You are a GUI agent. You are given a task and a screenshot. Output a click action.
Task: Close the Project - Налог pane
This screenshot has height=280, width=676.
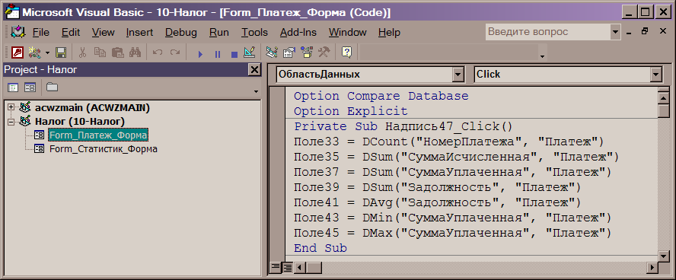(x=255, y=70)
